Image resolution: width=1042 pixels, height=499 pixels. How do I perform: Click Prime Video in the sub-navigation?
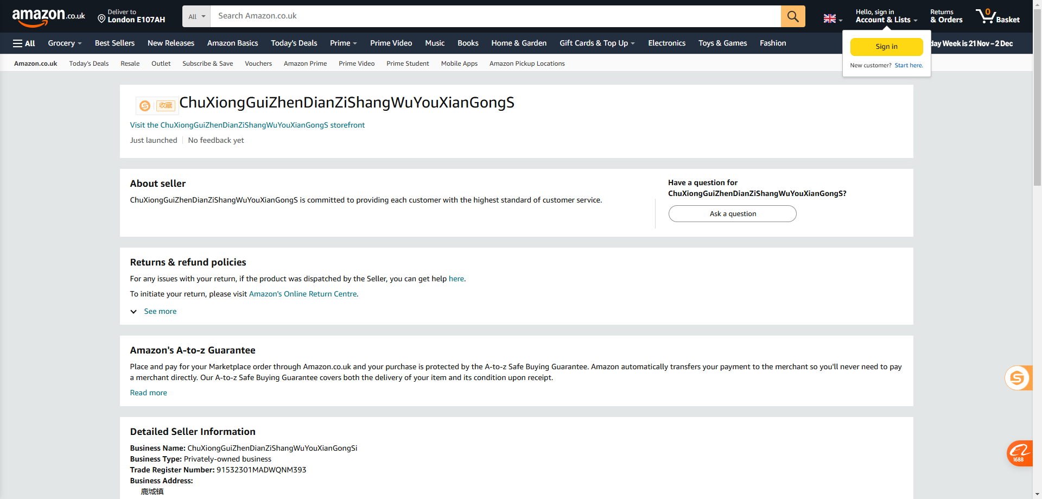[x=357, y=64]
